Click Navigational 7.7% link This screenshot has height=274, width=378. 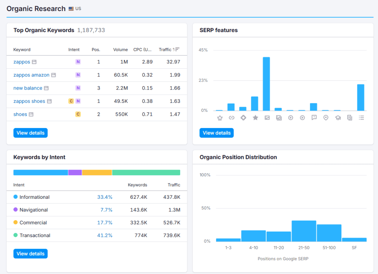point(106,210)
